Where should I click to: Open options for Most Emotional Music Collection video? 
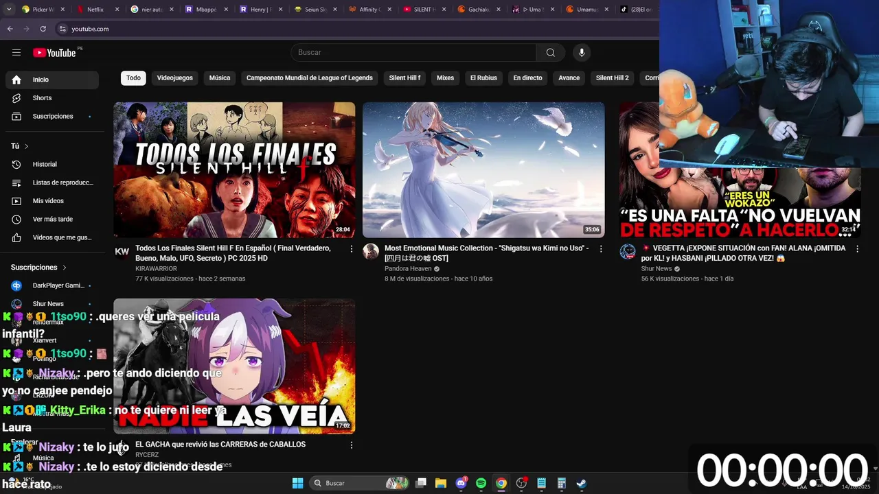click(x=601, y=249)
